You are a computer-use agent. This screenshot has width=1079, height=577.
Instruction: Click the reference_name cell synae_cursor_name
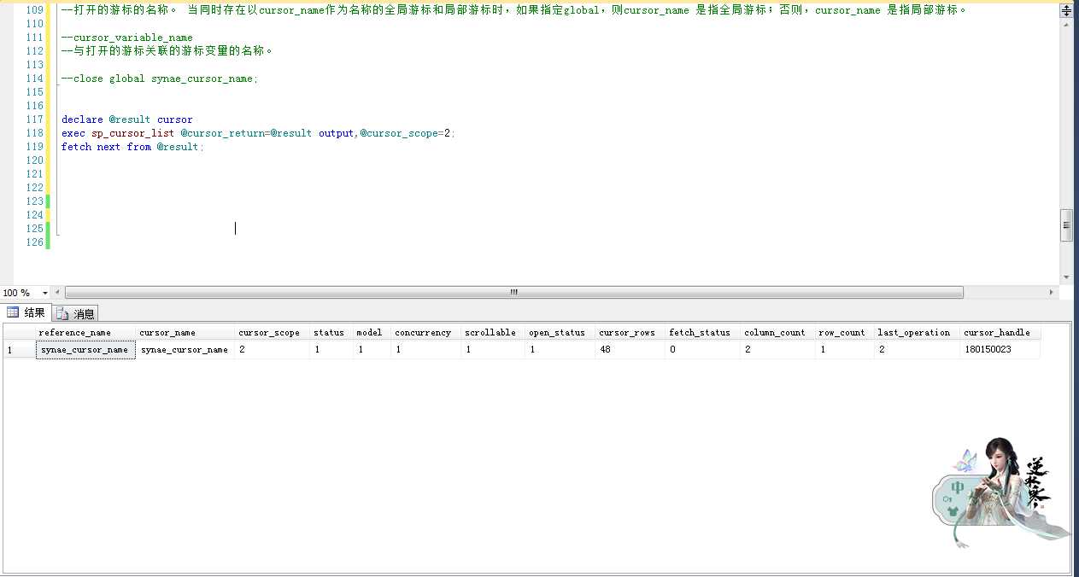(x=85, y=350)
